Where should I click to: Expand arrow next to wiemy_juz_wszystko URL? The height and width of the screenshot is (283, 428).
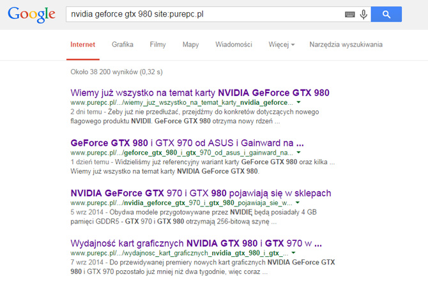point(298,102)
